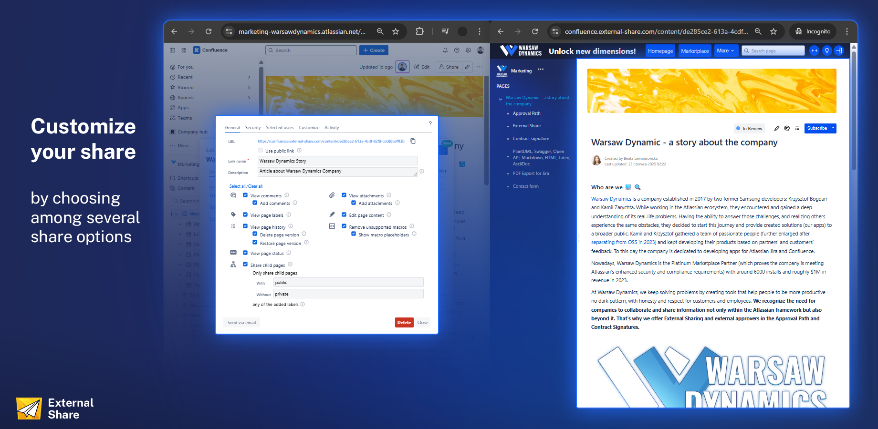Click the Warsaw Dynamics logo in the shared page header
Viewport: 878px width, 429px height.
[521, 51]
